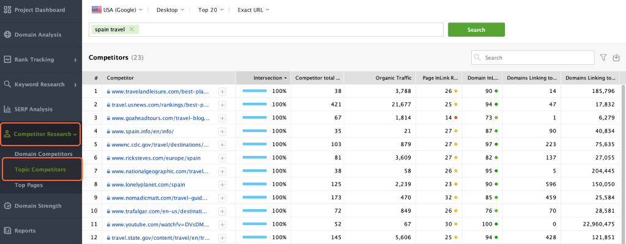
Task: Click the USA flag icon
Action: [x=96, y=10]
